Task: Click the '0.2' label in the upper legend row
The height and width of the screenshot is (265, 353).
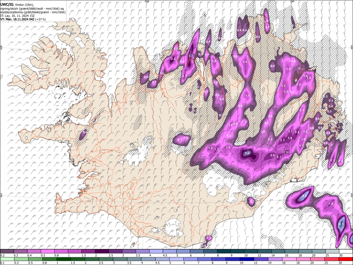Action: 2,255
